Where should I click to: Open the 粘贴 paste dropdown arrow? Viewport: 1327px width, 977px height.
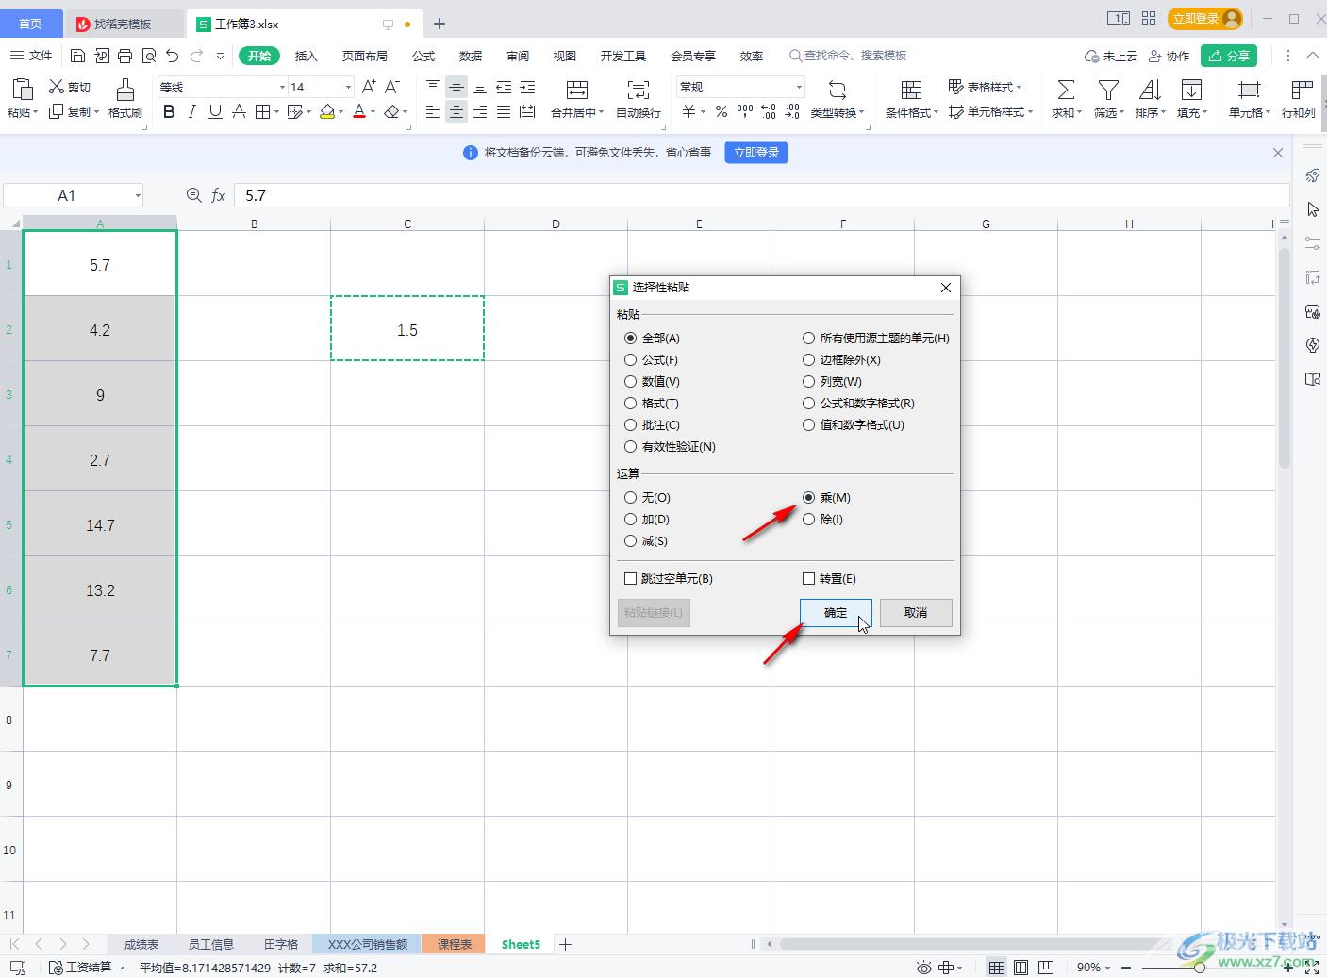pyautogui.click(x=36, y=112)
